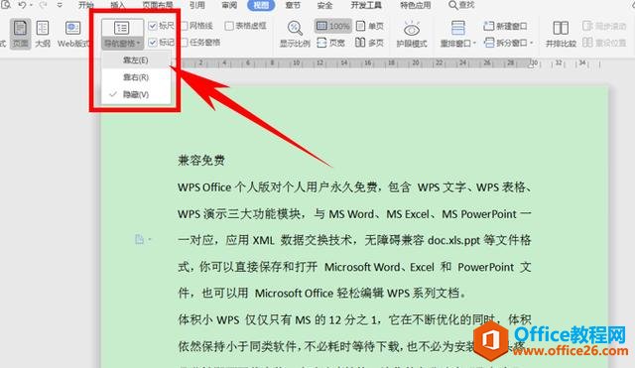Open the 审阅 ribbon tab
The width and height of the screenshot is (635, 368).
tap(229, 5)
